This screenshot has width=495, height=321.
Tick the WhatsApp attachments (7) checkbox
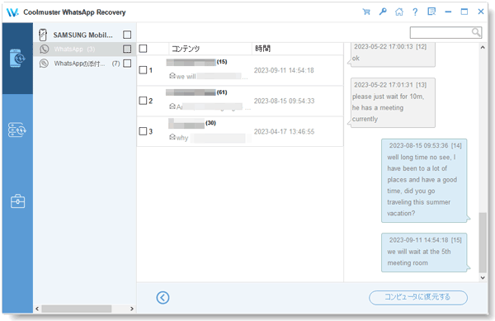[127, 63]
